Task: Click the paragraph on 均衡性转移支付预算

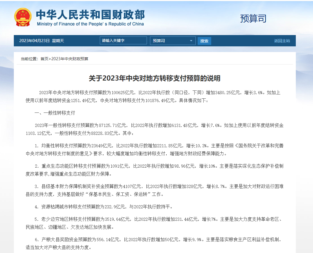Action: point(155,150)
